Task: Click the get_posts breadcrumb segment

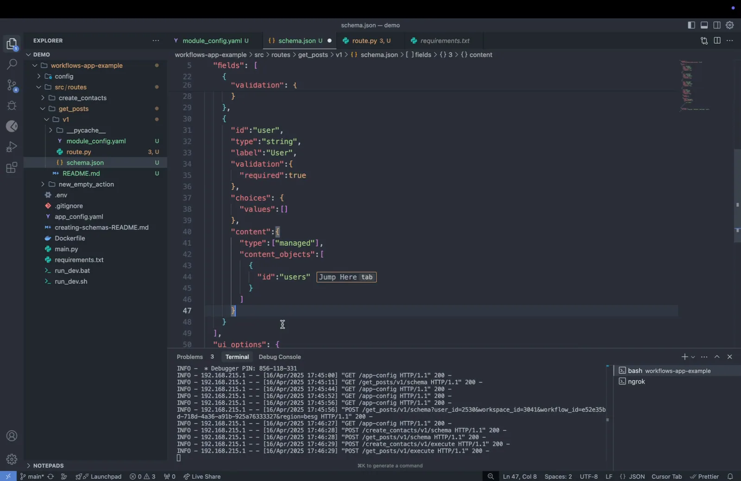Action: [x=313, y=55]
